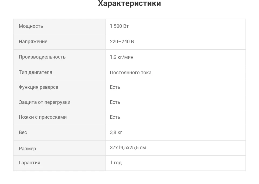Click Есть next to Ножки с присосками
Screen dimensions: 259x184
(115, 117)
